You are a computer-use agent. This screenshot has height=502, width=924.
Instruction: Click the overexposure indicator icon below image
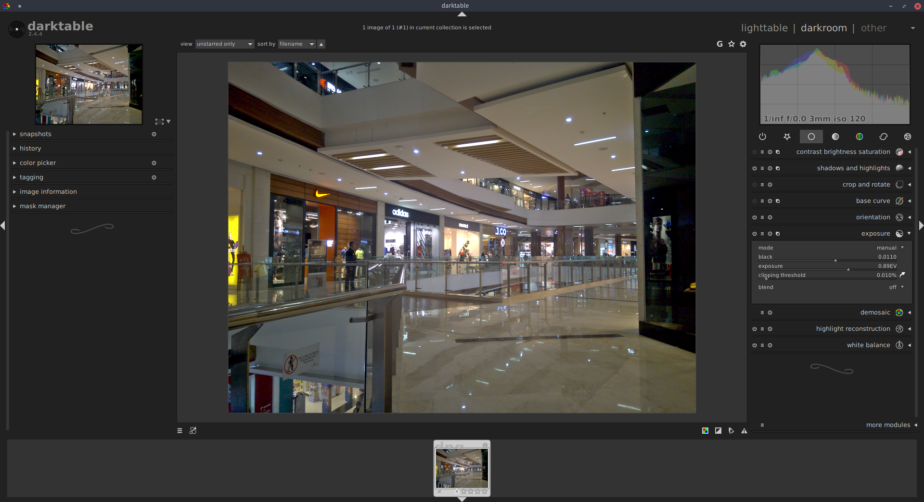tap(718, 431)
